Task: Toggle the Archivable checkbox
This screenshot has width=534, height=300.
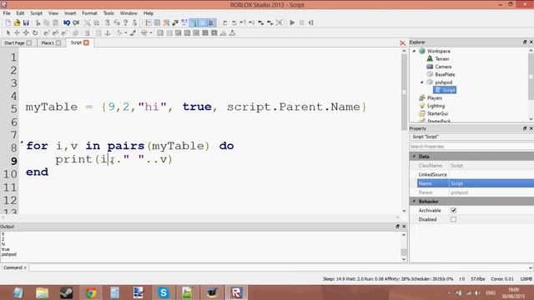Action: click(453, 211)
